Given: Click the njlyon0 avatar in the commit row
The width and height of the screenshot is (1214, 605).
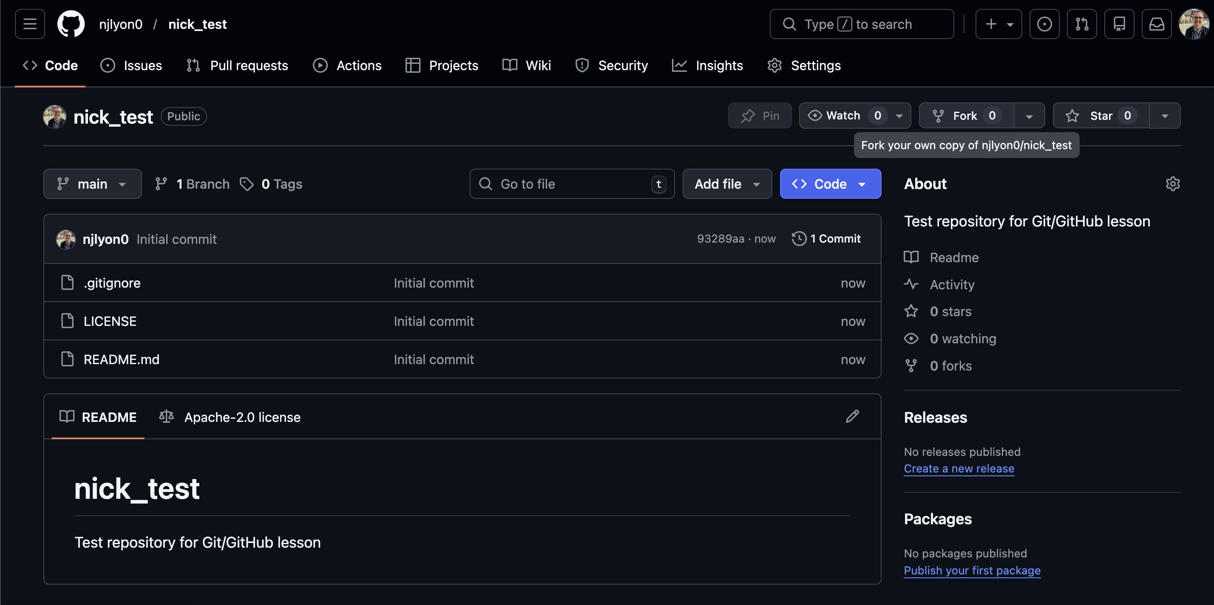Looking at the screenshot, I should 65,239.
